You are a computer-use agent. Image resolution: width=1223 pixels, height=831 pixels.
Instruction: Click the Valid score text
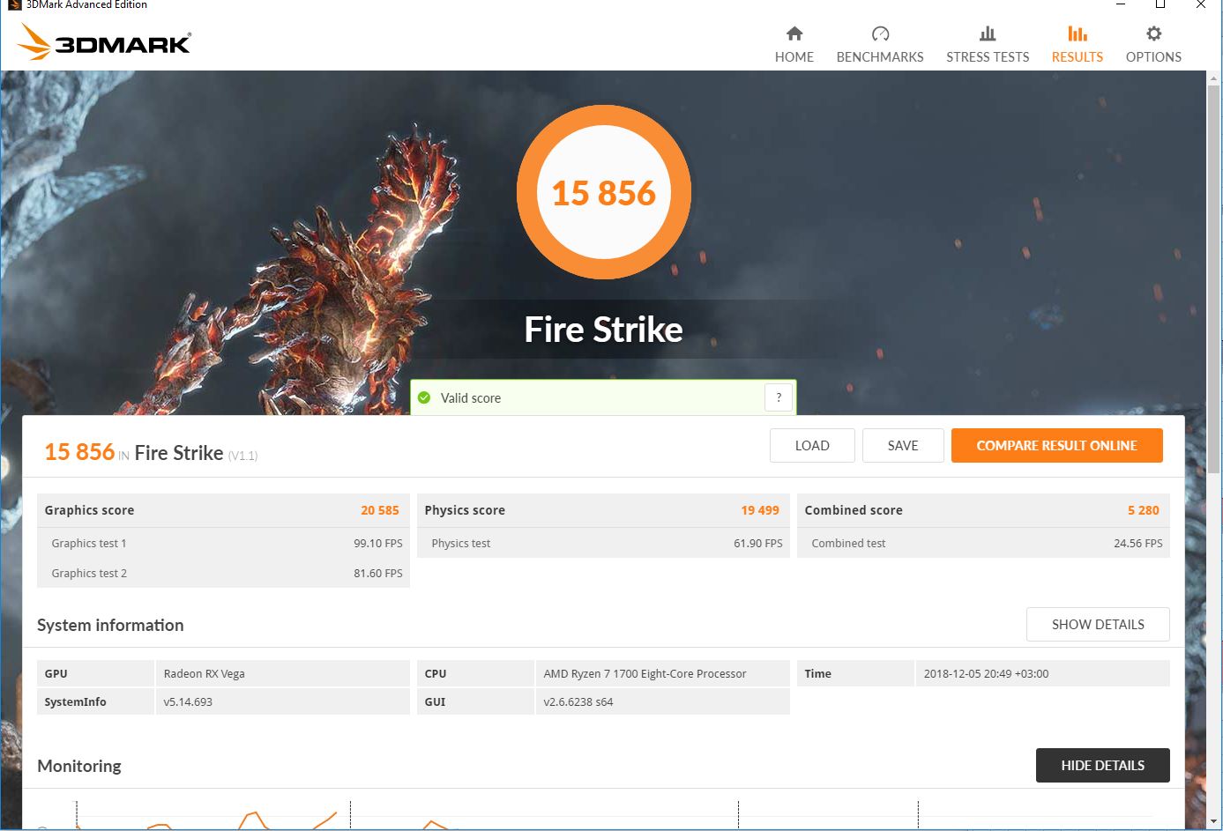[x=471, y=398]
